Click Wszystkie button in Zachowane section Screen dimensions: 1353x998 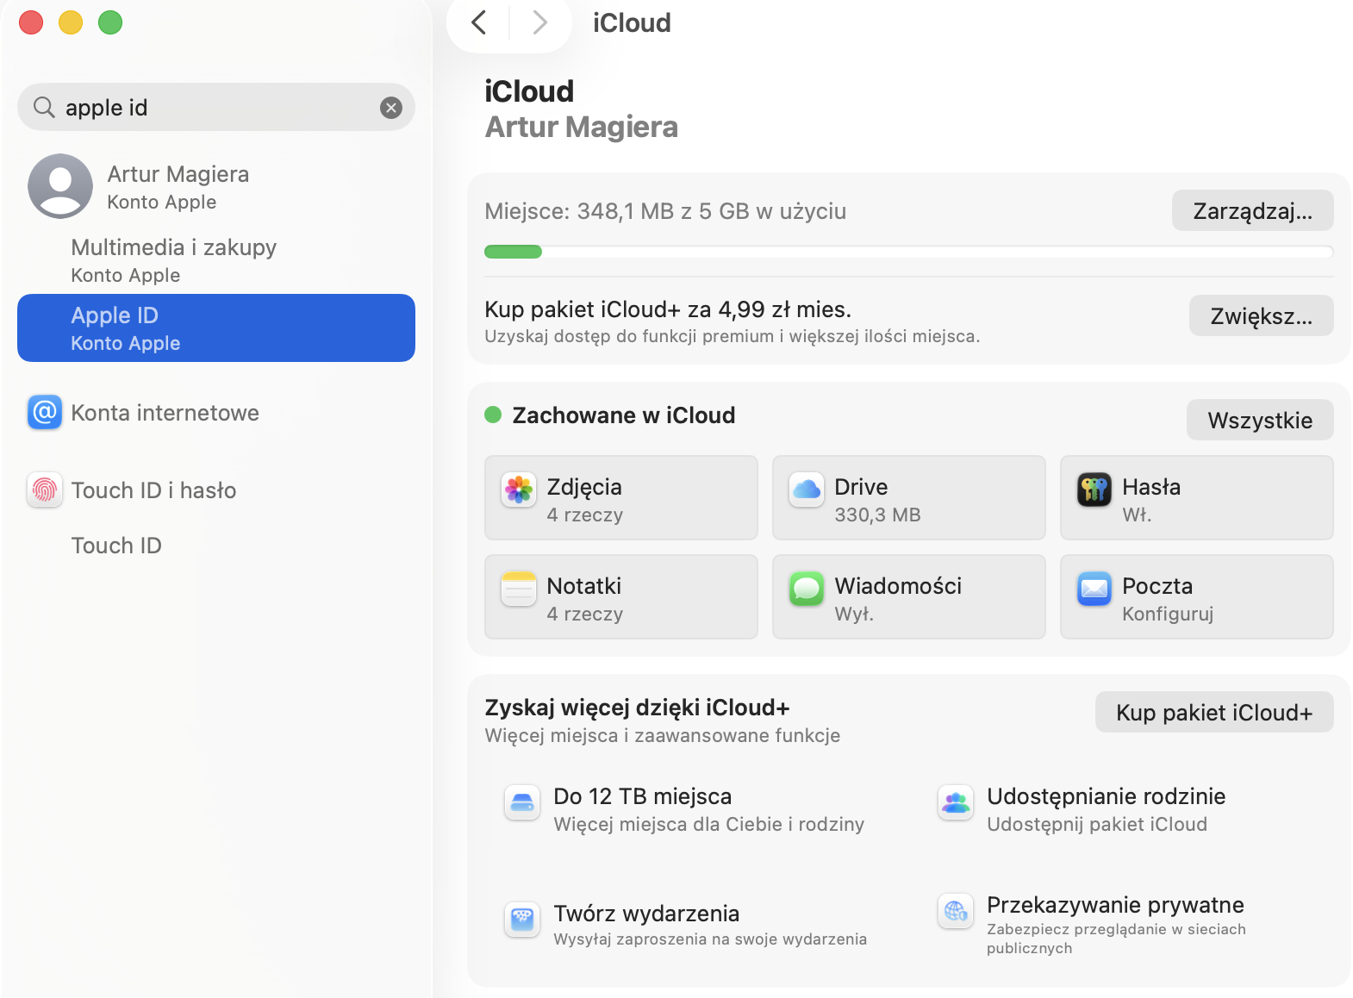click(x=1260, y=421)
